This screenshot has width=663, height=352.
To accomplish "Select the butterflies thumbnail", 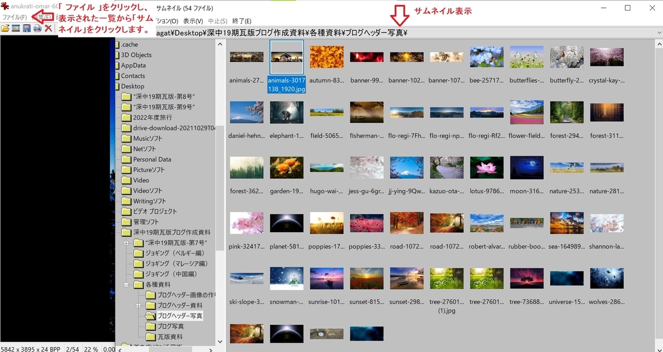I will click(527, 57).
